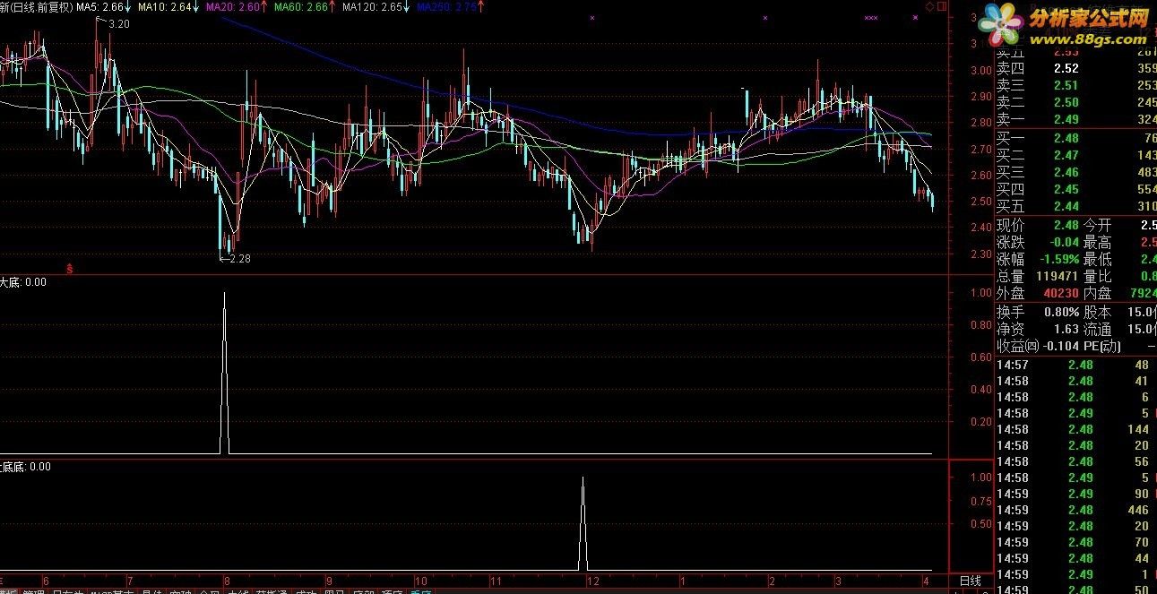This screenshot has width=1157, height=594.
Task: Click the 2.50 price axis label
Action: [980, 202]
